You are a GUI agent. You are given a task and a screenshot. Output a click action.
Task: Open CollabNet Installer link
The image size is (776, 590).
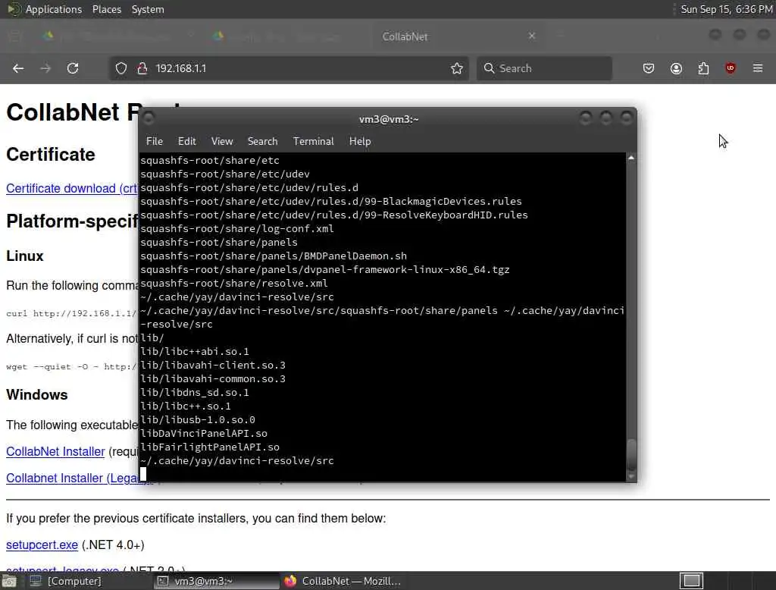[x=55, y=452]
